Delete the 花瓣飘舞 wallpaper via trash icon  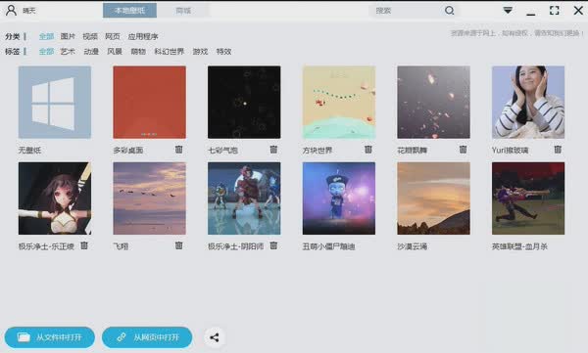coord(464,150)
